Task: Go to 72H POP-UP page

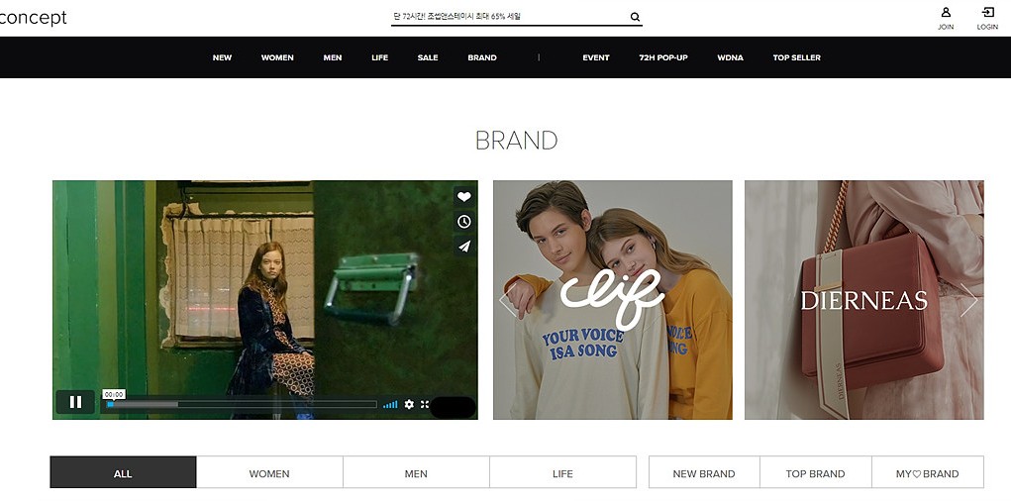Action: click(662, 57)
